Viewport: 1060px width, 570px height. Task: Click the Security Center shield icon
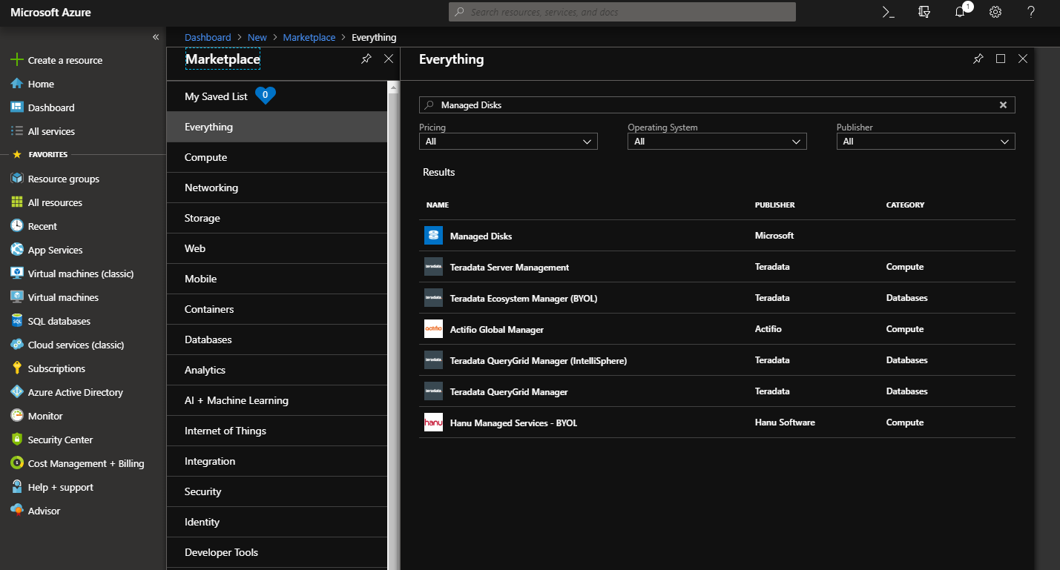pyautogui.click(x=17, y=440)
